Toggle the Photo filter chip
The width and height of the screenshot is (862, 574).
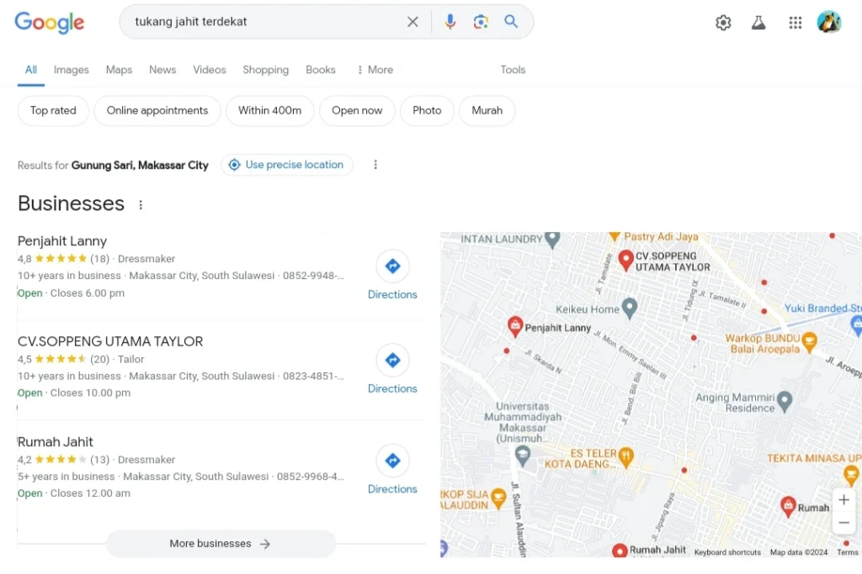pos(427,110)
